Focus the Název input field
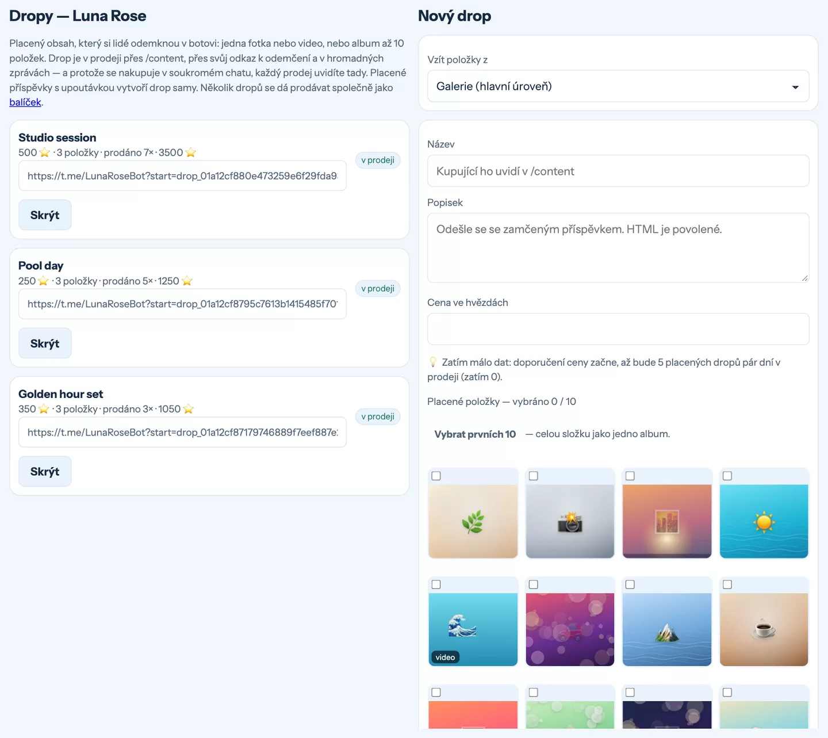This screenshot has width=828, height=738. tap(618, 171)
